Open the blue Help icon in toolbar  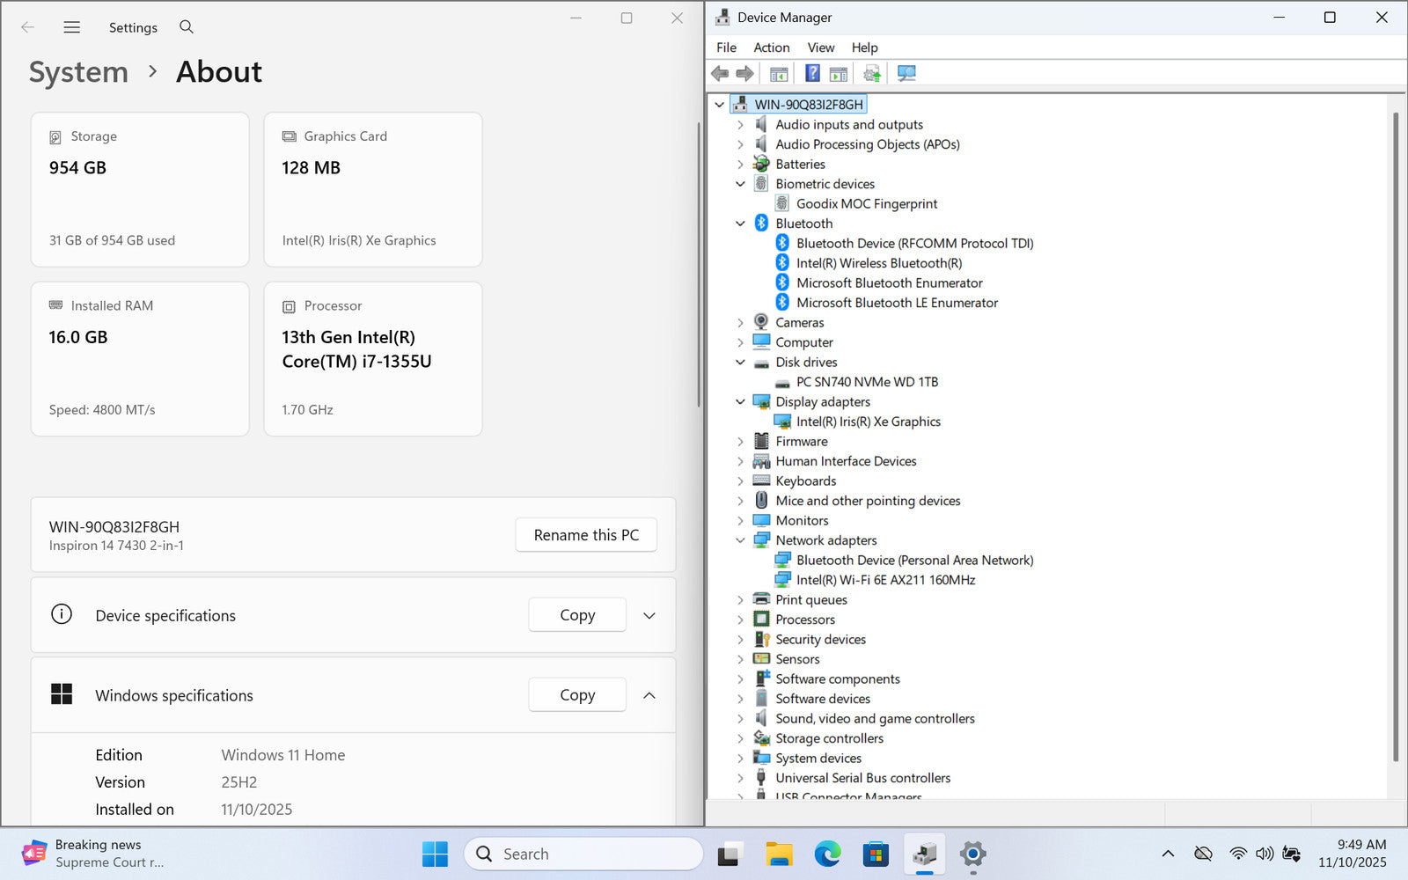(x=812, y=74)
